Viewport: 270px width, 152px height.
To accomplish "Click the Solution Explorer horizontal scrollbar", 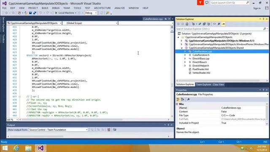I will click(222, 81).
